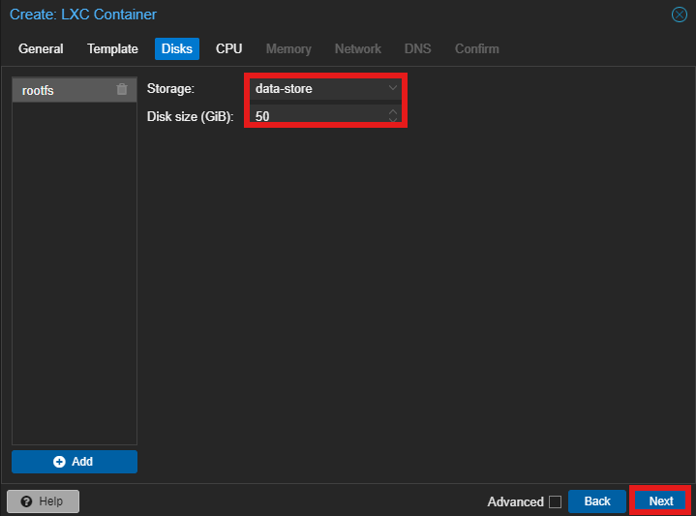Delete rootfs disk with trash icon

tap(121, 90)
